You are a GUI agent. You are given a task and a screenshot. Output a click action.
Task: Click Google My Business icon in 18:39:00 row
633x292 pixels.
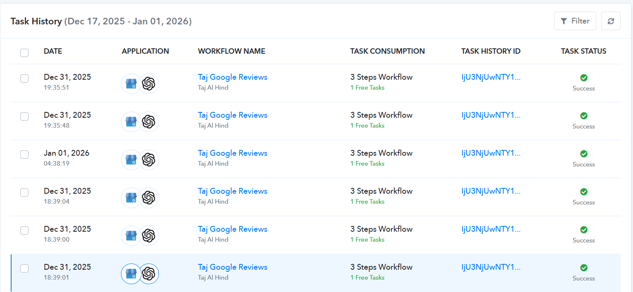tap(131, 236)
